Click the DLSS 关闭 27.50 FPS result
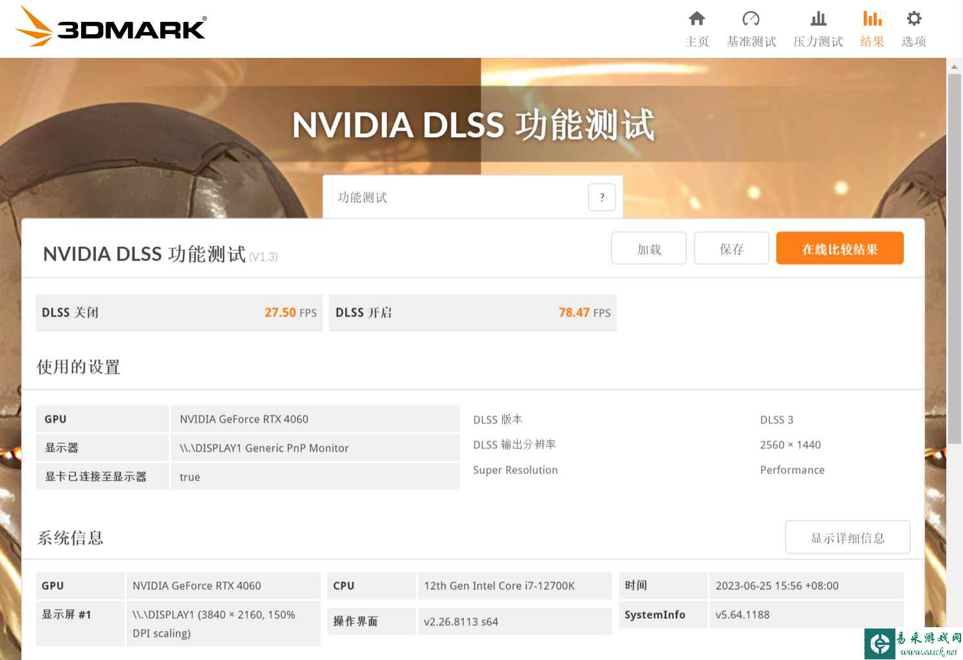This screenshot has height=660, width=963. coord(179,313)
